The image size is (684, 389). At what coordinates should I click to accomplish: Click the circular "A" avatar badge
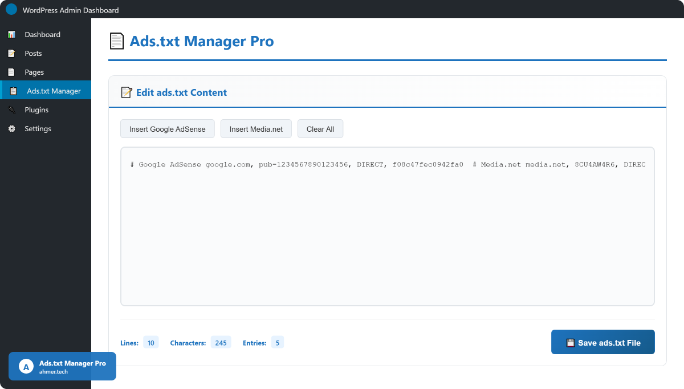point(26,366)
